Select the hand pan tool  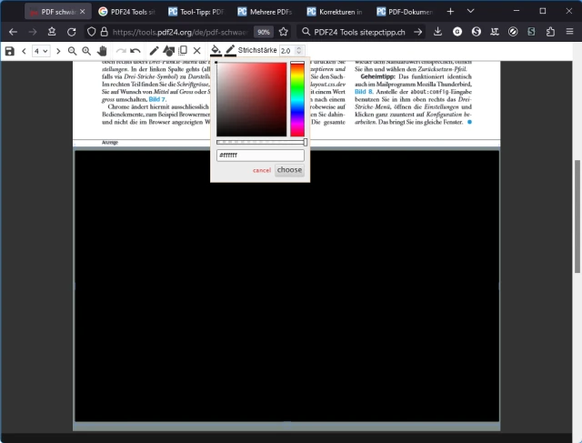coord(103,51)
